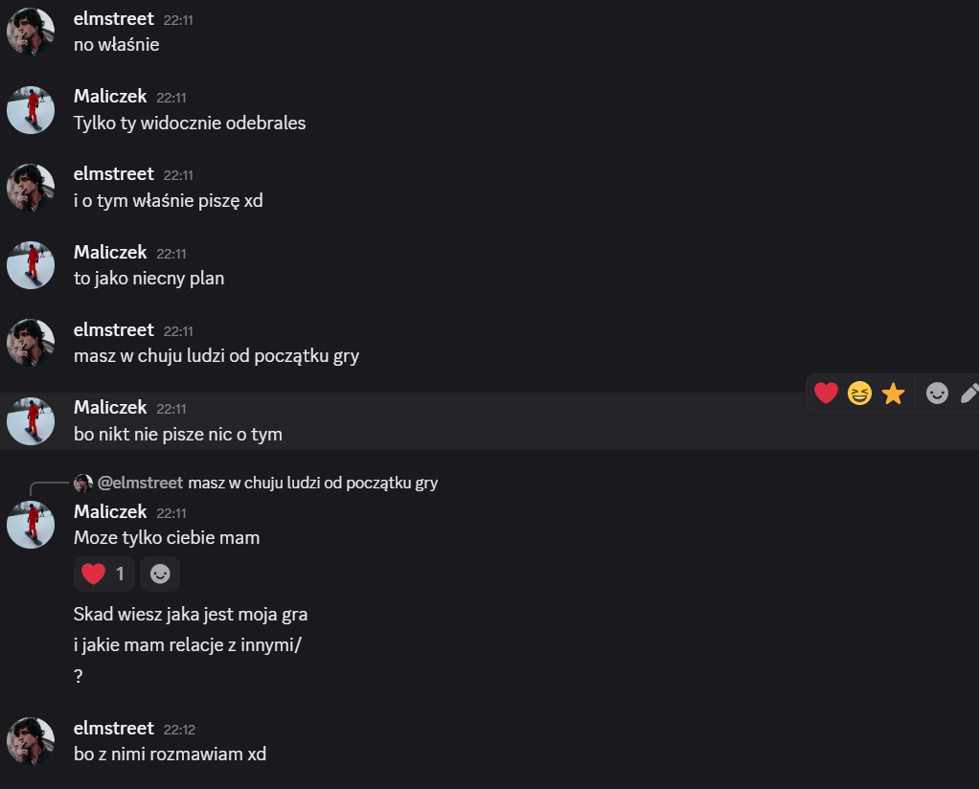React with the laughing face quick emoji
979x789 pixels.
(x=860, y=393)
